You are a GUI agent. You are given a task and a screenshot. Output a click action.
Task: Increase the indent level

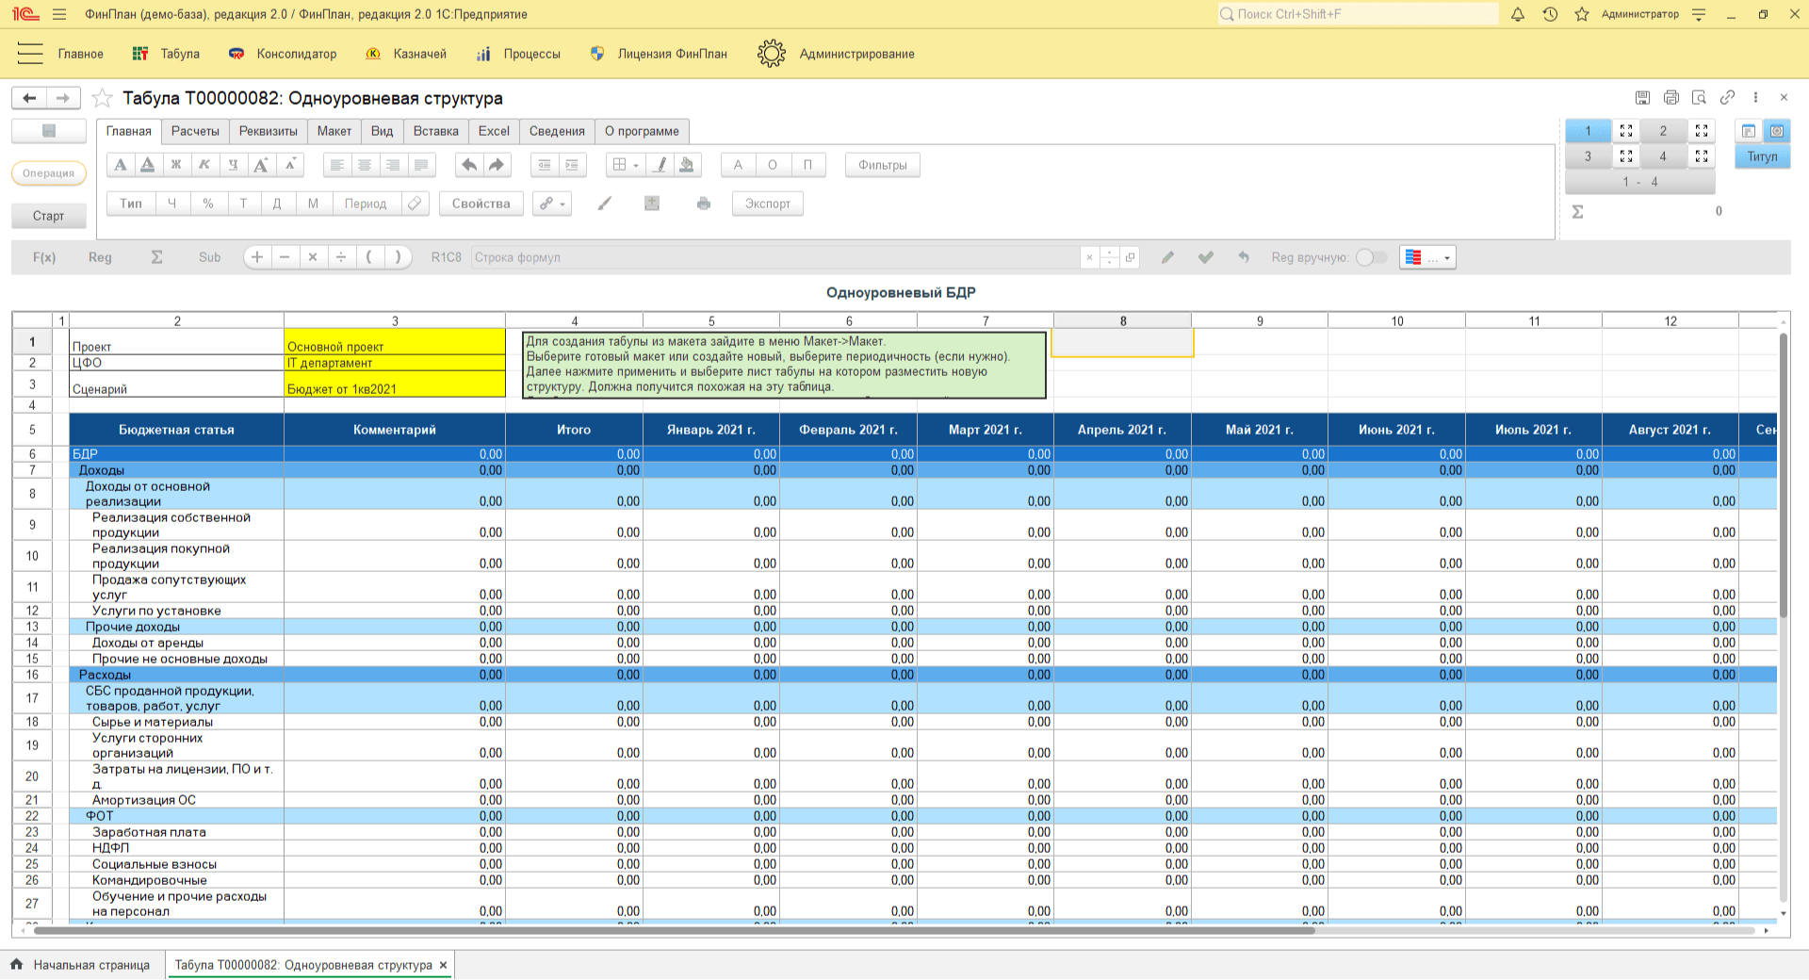tap(572, 165)
